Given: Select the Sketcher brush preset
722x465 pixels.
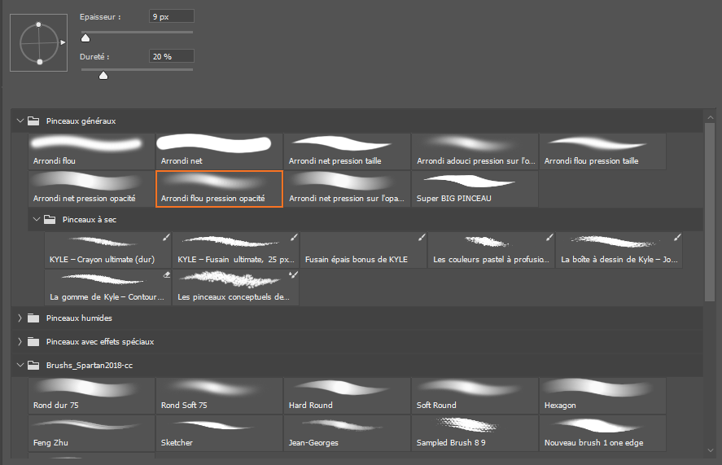Looking at the screenshot, I should [219, 432].
